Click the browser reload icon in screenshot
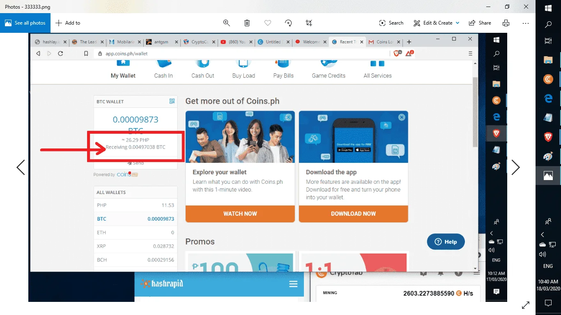This screenshot has width=561, height=315. tap(60, 53)
